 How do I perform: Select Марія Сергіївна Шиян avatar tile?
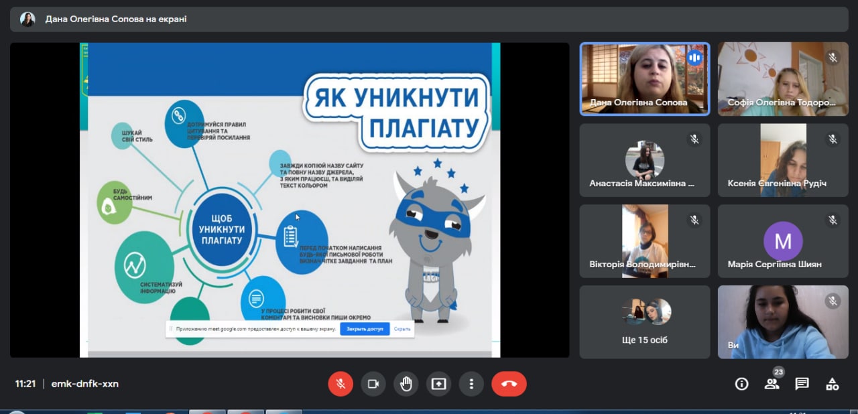pos(782,240)
